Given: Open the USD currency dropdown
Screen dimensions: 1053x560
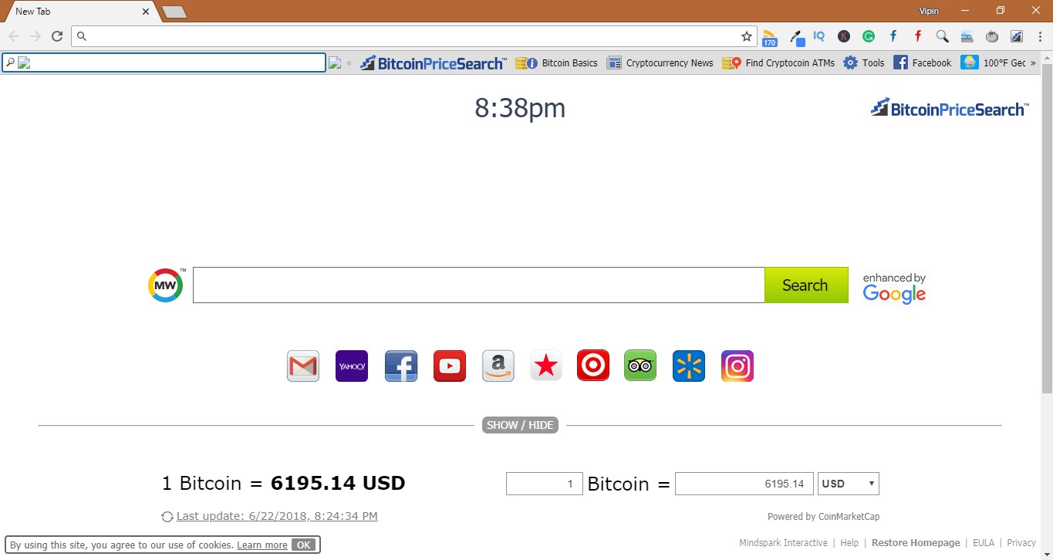Looking at the screenshot, I should pyautogui.click(x=847, y=484).
